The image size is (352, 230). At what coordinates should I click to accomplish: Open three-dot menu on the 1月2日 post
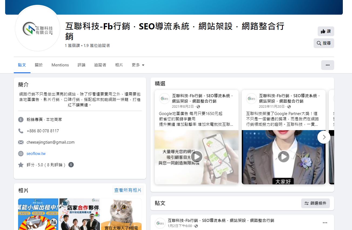[x=325, y=223]
